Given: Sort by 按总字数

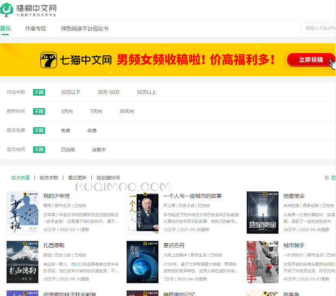Looking at the screenshot, I should point(49,178).
